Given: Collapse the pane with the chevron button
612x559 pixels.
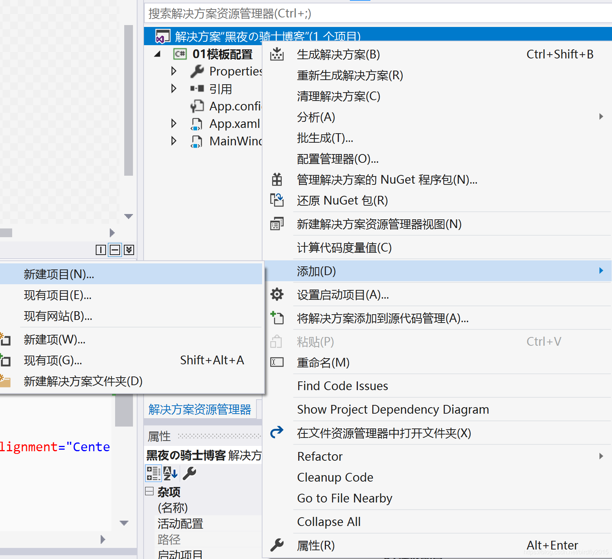Looking at the screenshot, I should [129, 250].
